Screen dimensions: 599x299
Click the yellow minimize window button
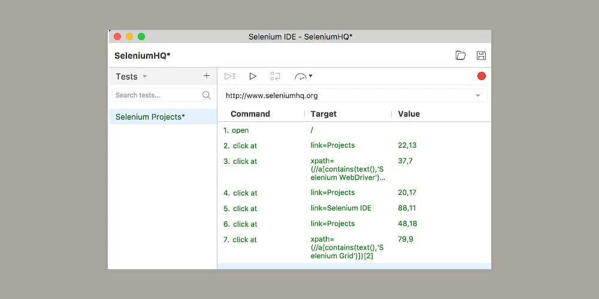129,36
